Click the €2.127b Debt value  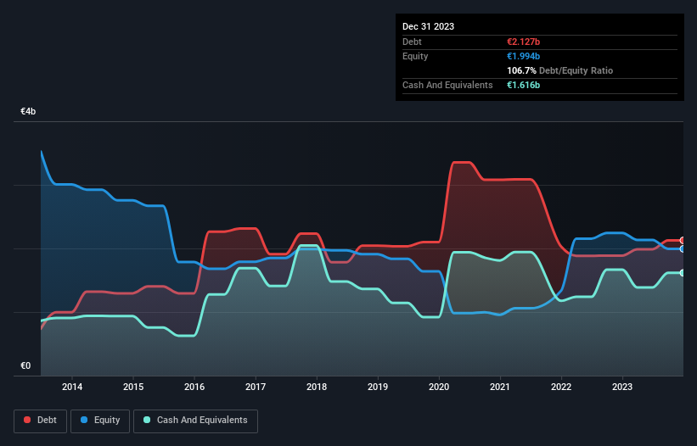coord(523,42)
